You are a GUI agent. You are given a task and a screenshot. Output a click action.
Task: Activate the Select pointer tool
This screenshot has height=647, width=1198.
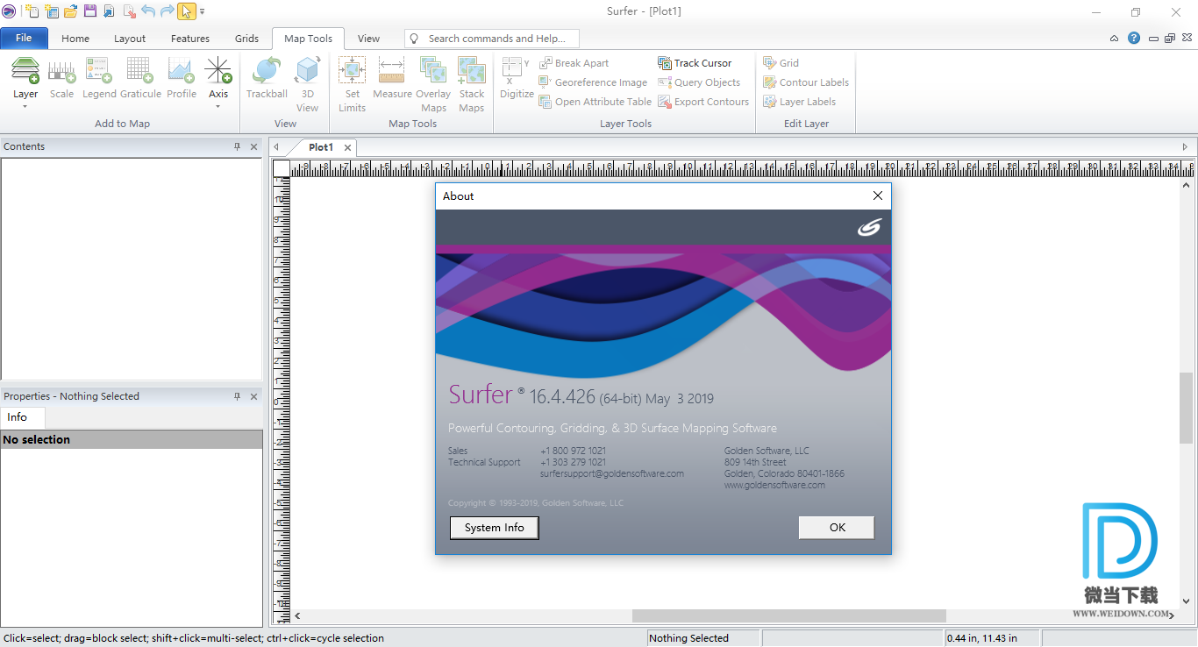coord(186,11)
